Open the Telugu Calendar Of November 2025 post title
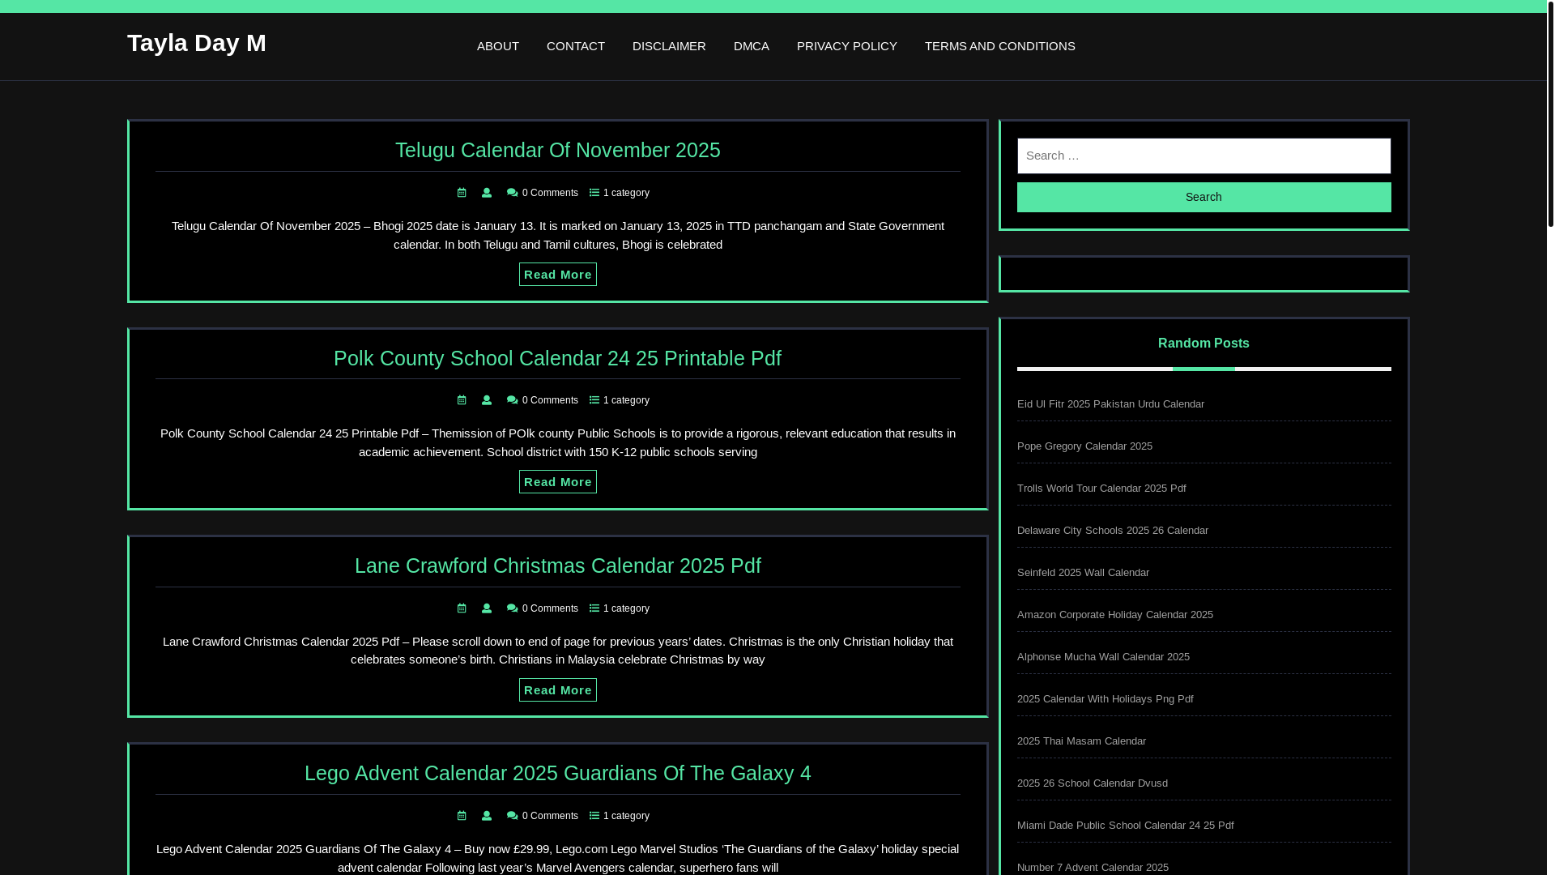1555x875 pixels. pyautogui.click(x=558, y=150)
